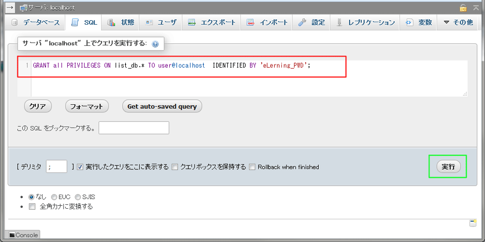The width and height of the screenshot is (485, 242).
Task: Open the レプリケーション tab
Action: 366,23
